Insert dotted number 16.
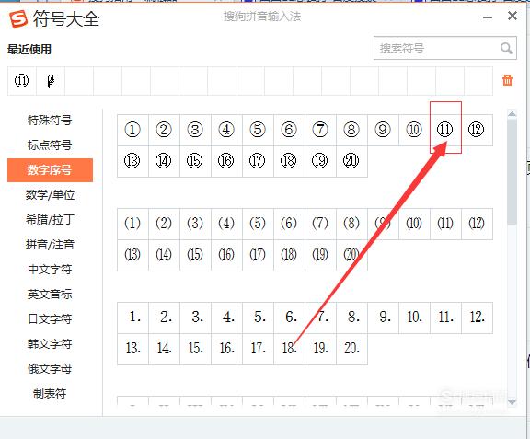 point(226,349)
